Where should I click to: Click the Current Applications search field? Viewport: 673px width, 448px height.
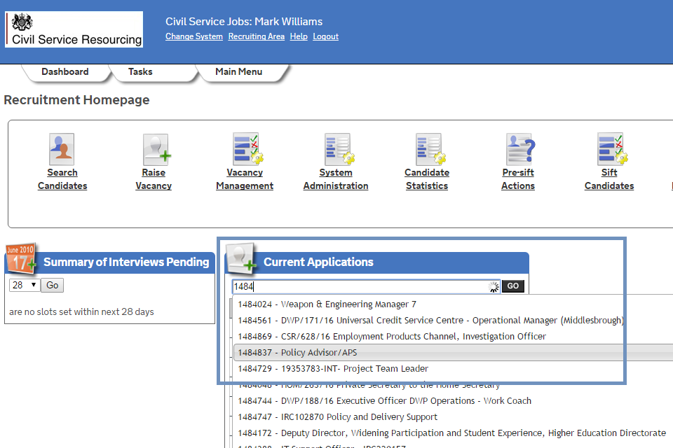pyautogui.click(x=359, y=286)
